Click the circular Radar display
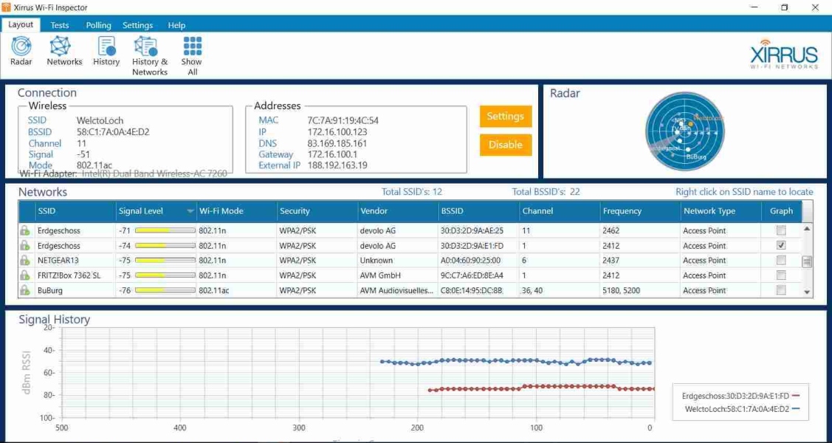Screen dimensions: 832x443 pos(684,131)
